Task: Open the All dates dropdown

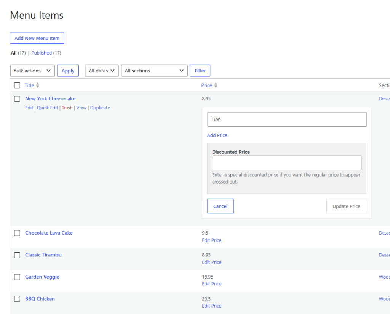Action: pyautogui.click(x=102, y=71)
